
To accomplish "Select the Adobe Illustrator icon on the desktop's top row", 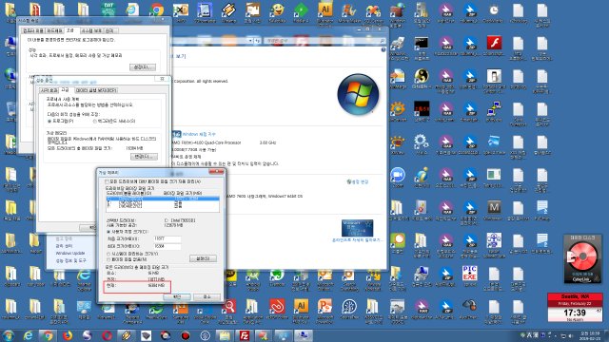I will click(325, 9).
